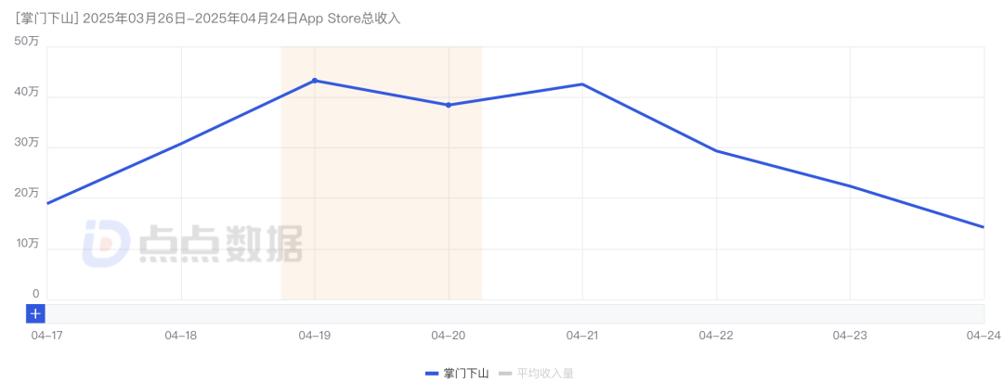
Task: Click the 04-18 x-axis date label
Action: (x=180, y=335)
